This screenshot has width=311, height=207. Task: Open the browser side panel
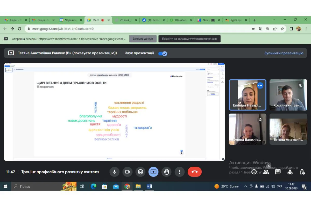[x=291, y=29]
